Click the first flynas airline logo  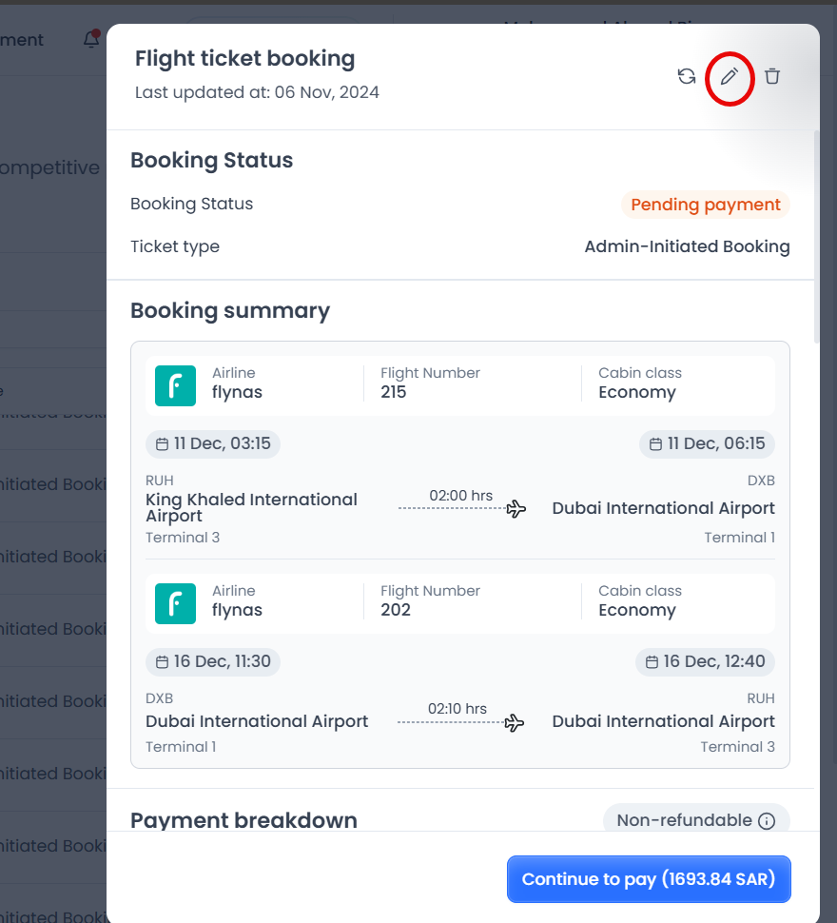tap(175, 385)
